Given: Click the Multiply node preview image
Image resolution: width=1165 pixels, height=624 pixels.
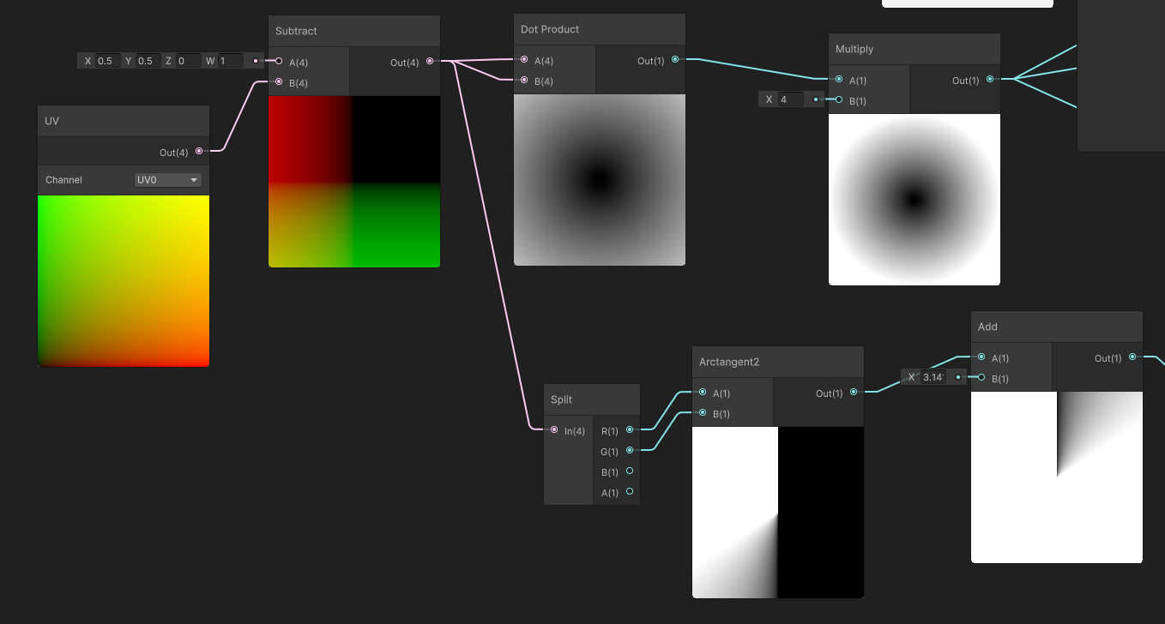Looking at the screenshot, I should [x=914, y=199].
